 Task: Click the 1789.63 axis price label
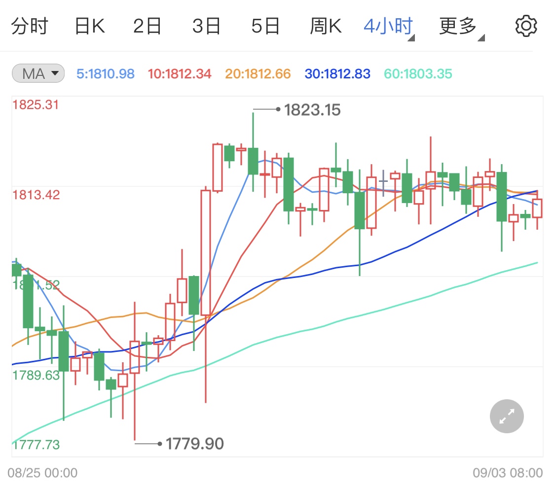pos(36,375)
